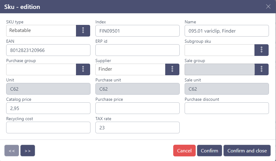
Task: Expand the SKU type field showing Rebatable
Action: [41, 31]
